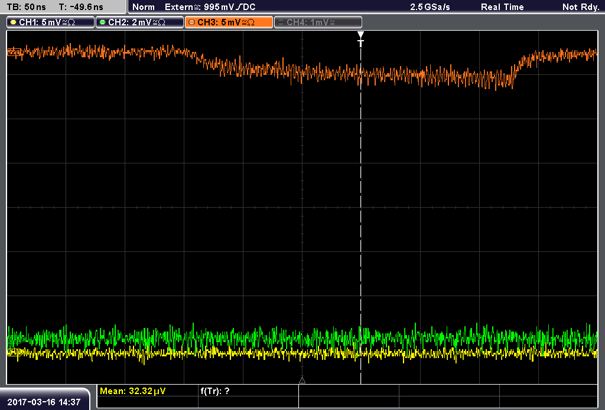The image size is (605, 410).
Task: Click the T: -49.6 ns trigger position readout
Action: [81, 7]
